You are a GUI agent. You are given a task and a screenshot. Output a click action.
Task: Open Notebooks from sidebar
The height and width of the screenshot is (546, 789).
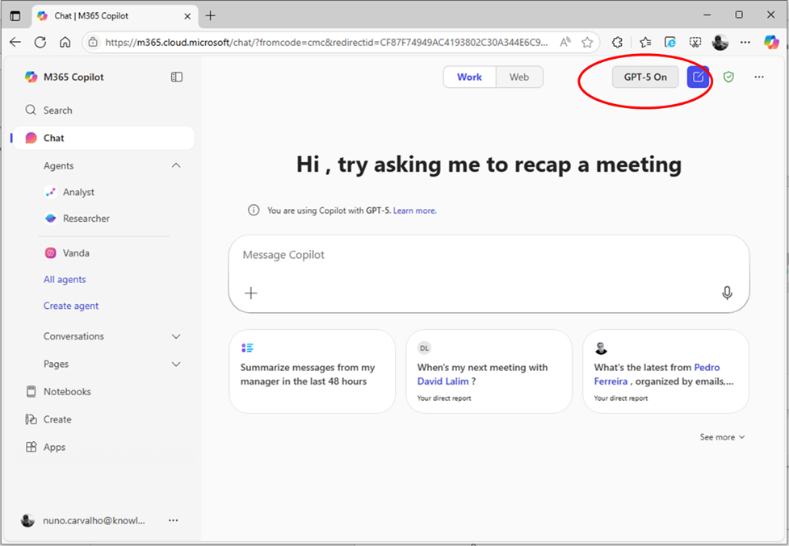coord(58,391)
